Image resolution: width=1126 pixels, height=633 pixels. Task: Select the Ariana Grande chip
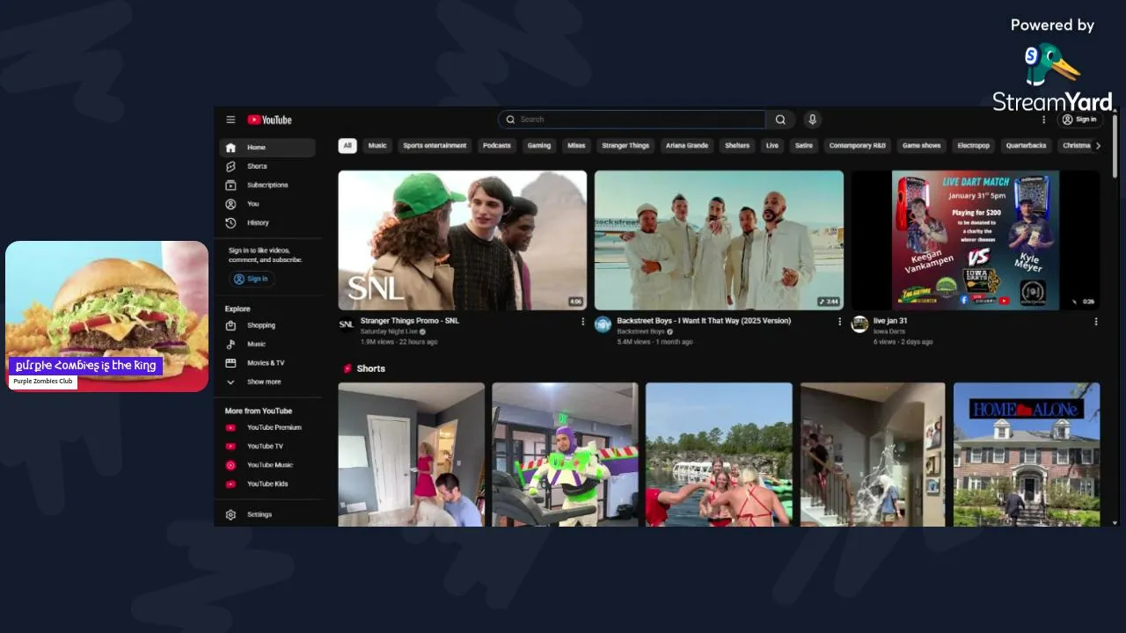click(x=687, y=146)
